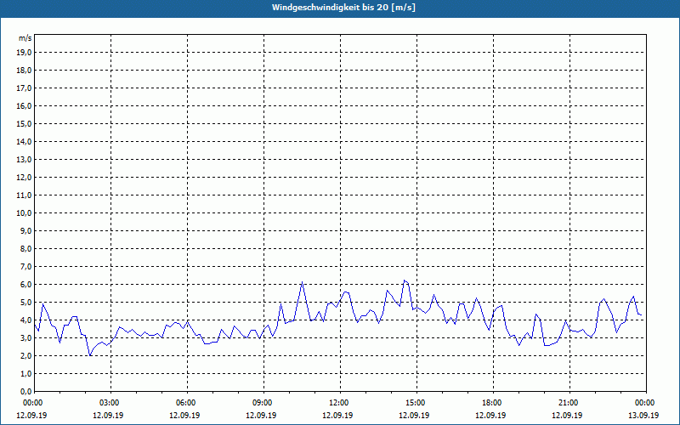
Task: Click the 15,0 y-axis tick label
Action: click(25, 123)
